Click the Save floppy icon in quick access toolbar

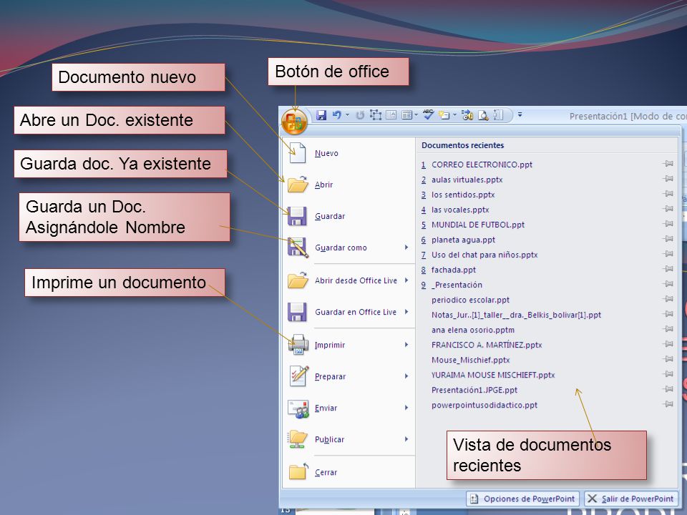(x=321, y=115)
